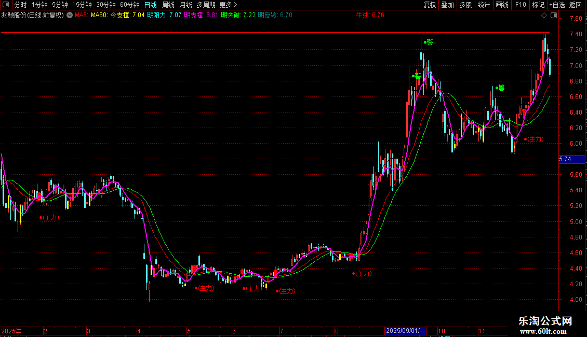Click the 主力 marker in August
This screenshot has height=337, width=587.
(362, 273)
